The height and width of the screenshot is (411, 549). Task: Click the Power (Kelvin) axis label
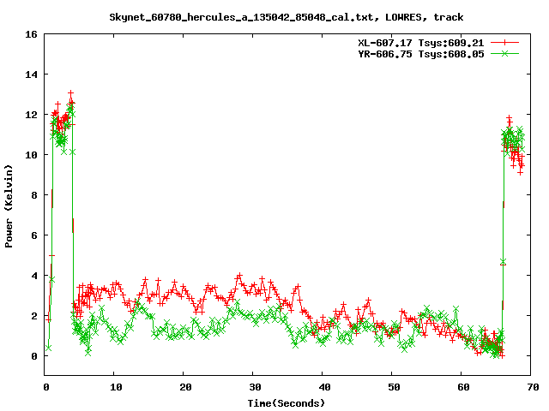pos(9,206)
